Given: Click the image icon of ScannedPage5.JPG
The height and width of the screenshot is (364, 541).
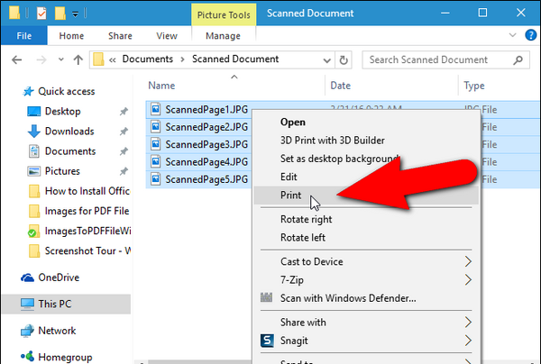Looking at the screenshot, I should click(156, 179).
